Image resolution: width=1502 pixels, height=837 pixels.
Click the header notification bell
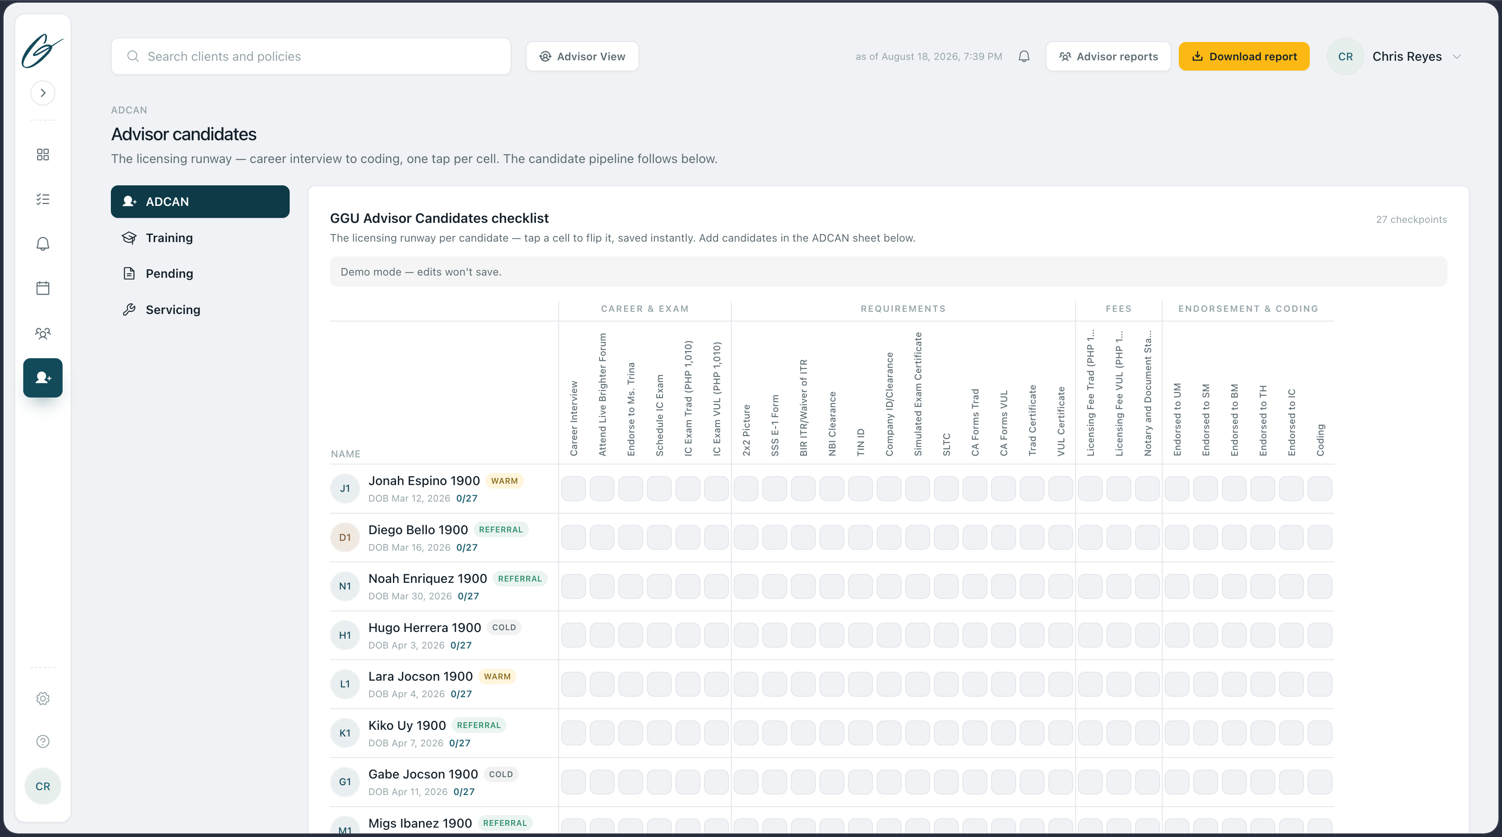tap(1024, 56)
